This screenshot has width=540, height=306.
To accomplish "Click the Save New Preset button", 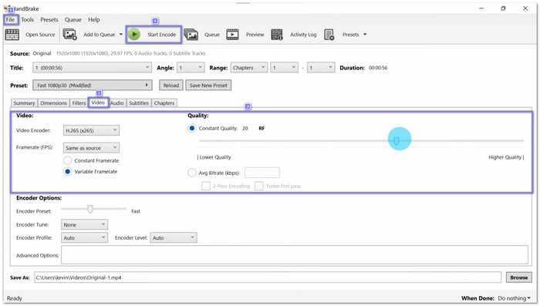I will pyautogui.click(x=208, y=85).
